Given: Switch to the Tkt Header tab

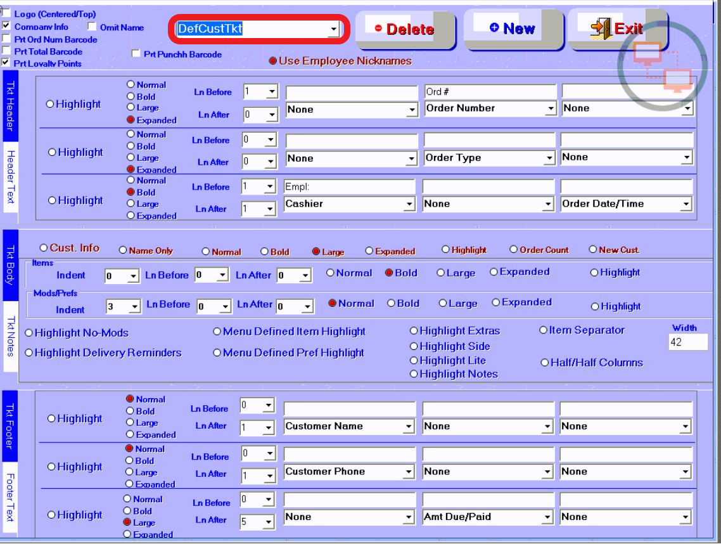Looking at the screenshot, I should 10,107.
